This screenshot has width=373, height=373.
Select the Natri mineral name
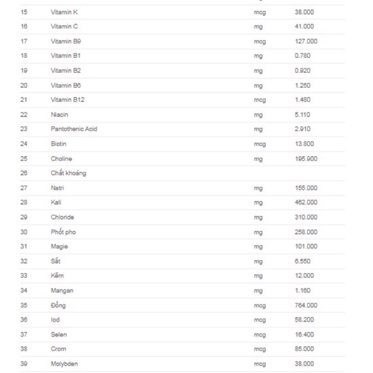coord(57,188)
